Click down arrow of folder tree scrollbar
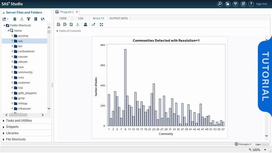This screenshot has width=272, height=153. tap(49, 109)
